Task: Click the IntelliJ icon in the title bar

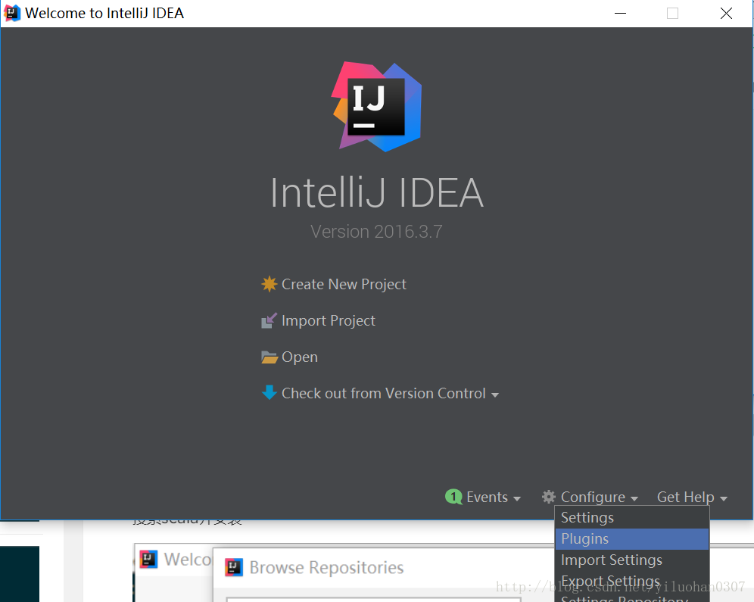Action: point(12,13)
